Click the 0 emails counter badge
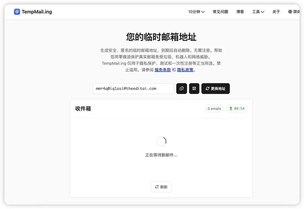Viewport: 304px width, 209px height. pos(214,109)
